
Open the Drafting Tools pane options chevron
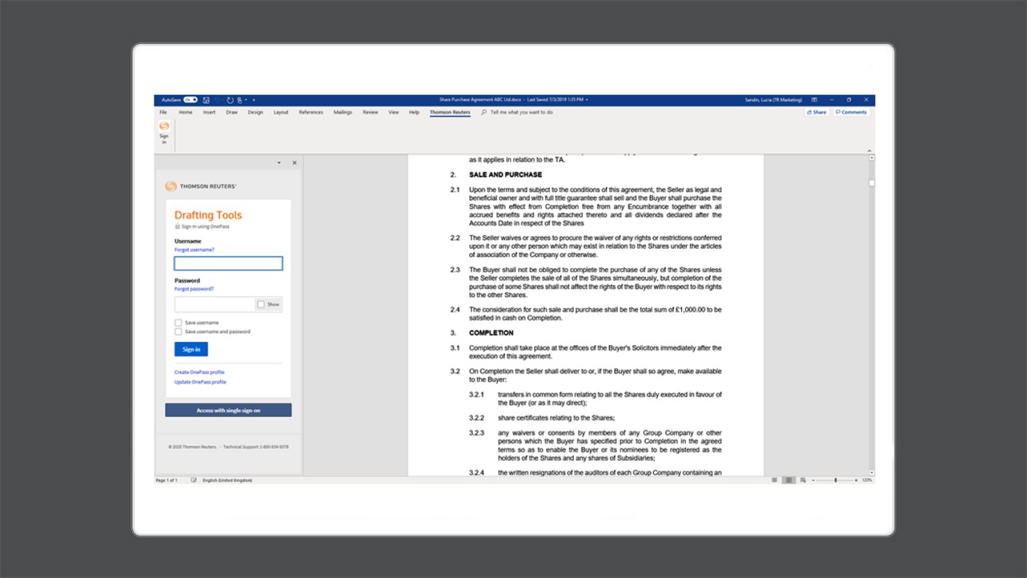click(279, 163)
